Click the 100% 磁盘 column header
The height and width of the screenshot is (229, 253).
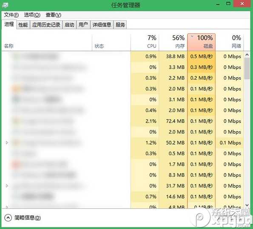pos(202,42)
